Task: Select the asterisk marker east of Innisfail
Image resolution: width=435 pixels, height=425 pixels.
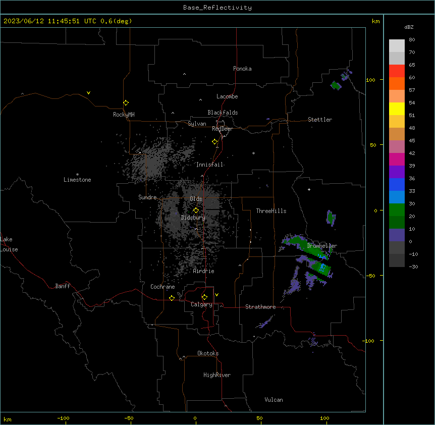Action: tap(253, 153)
